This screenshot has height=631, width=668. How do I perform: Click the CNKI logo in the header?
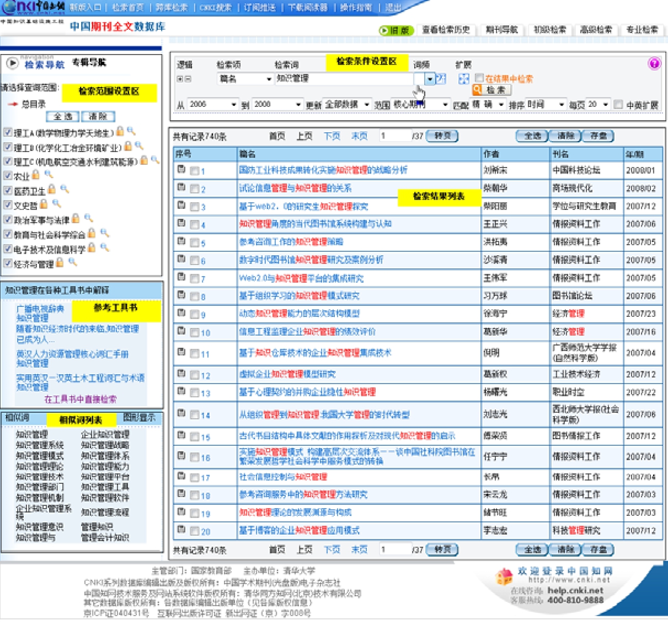(33, 7)
